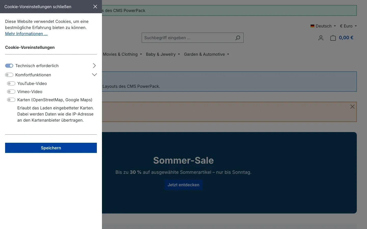
Task: Open the Deutsch language dropdown
Action: point(323,26)
